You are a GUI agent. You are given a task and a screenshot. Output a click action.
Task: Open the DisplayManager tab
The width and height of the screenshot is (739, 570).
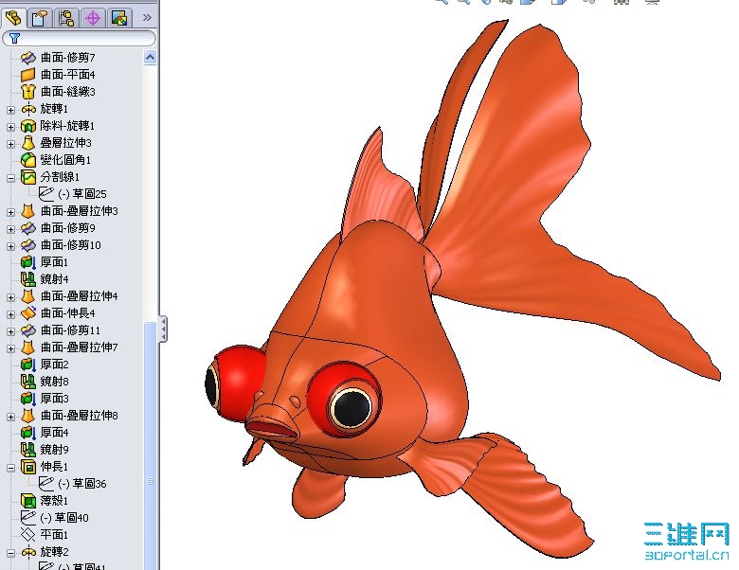pyautogui.click(x=119, y=18)
